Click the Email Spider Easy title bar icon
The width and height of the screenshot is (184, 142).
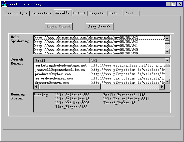(x=4, y=4)
